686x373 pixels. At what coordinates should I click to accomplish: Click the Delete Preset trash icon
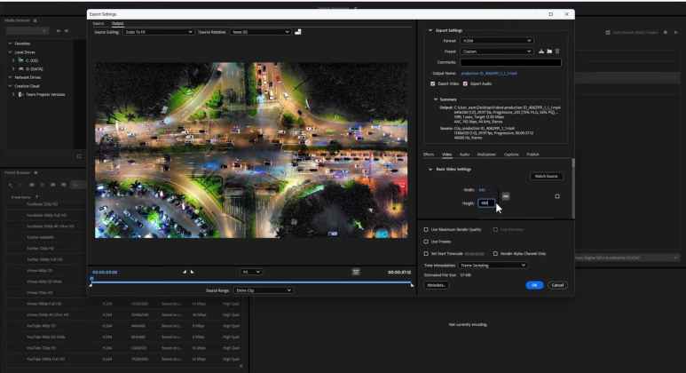coord(557,52)
